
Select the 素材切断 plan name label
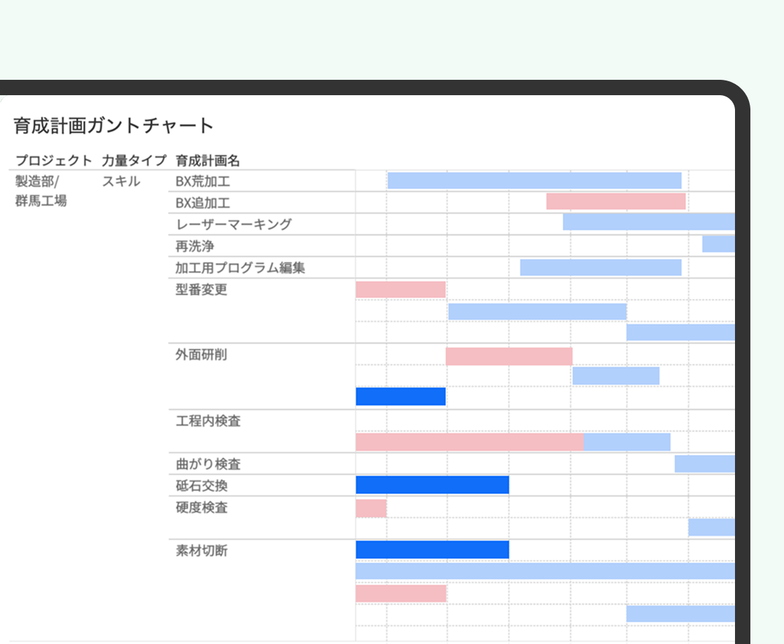click(x=201, y=550)
